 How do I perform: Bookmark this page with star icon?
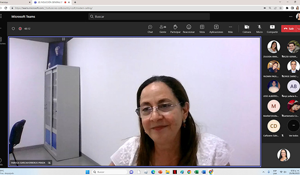[x=281, y=8]
